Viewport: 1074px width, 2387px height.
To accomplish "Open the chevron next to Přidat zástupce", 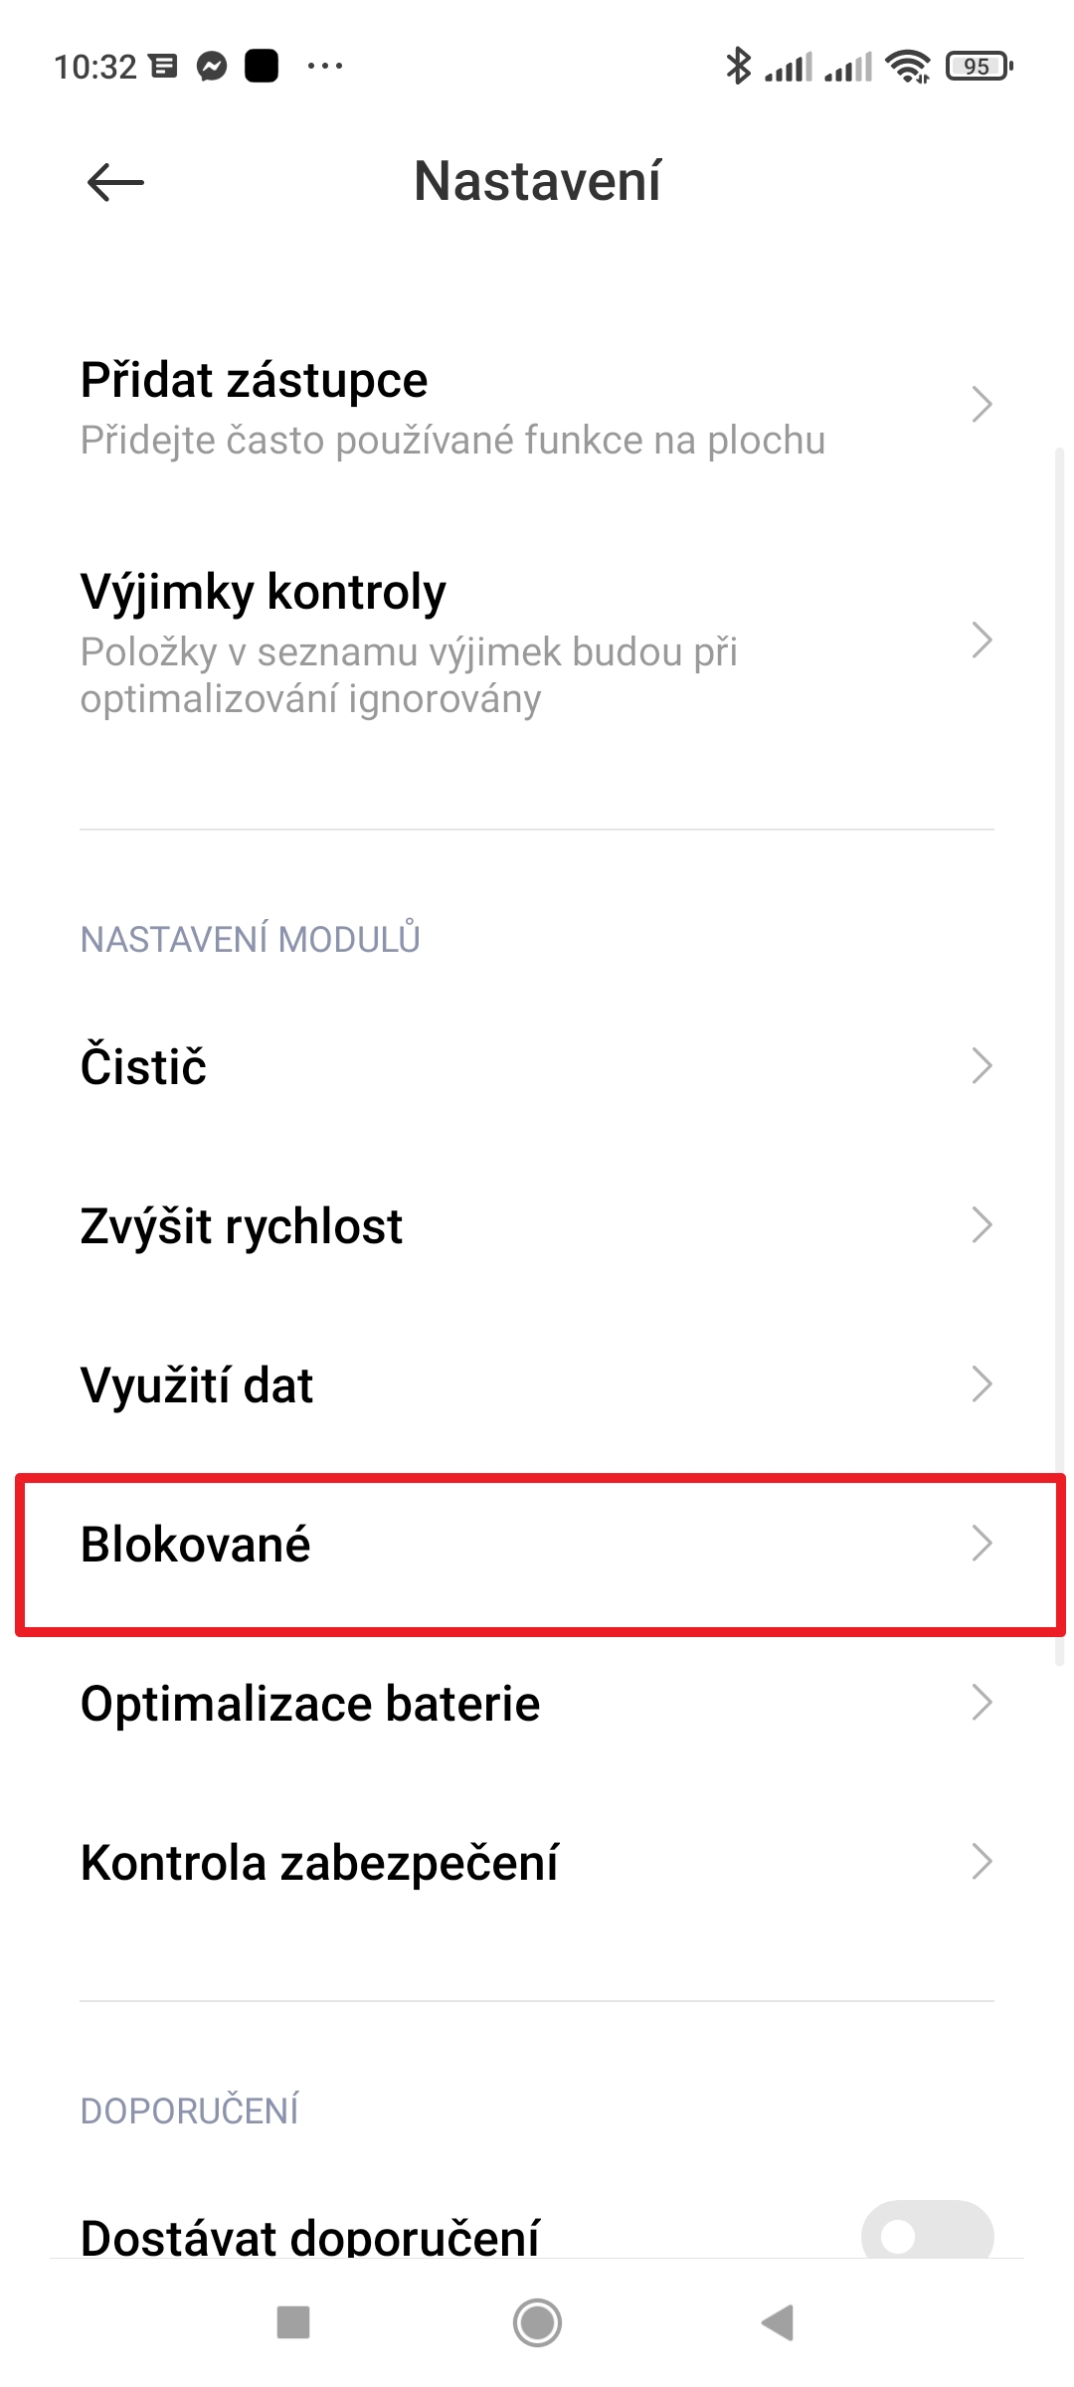I will [x=982, y=405].
